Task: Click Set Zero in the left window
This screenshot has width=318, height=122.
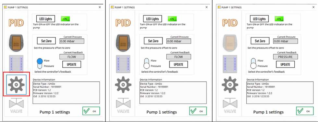Action: (46, 41)
